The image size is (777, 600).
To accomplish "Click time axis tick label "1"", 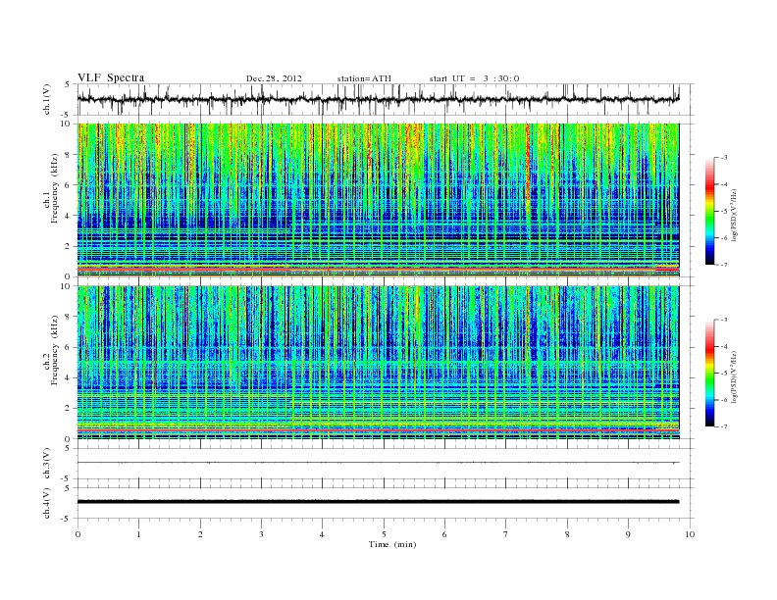I will click(138, 534).
